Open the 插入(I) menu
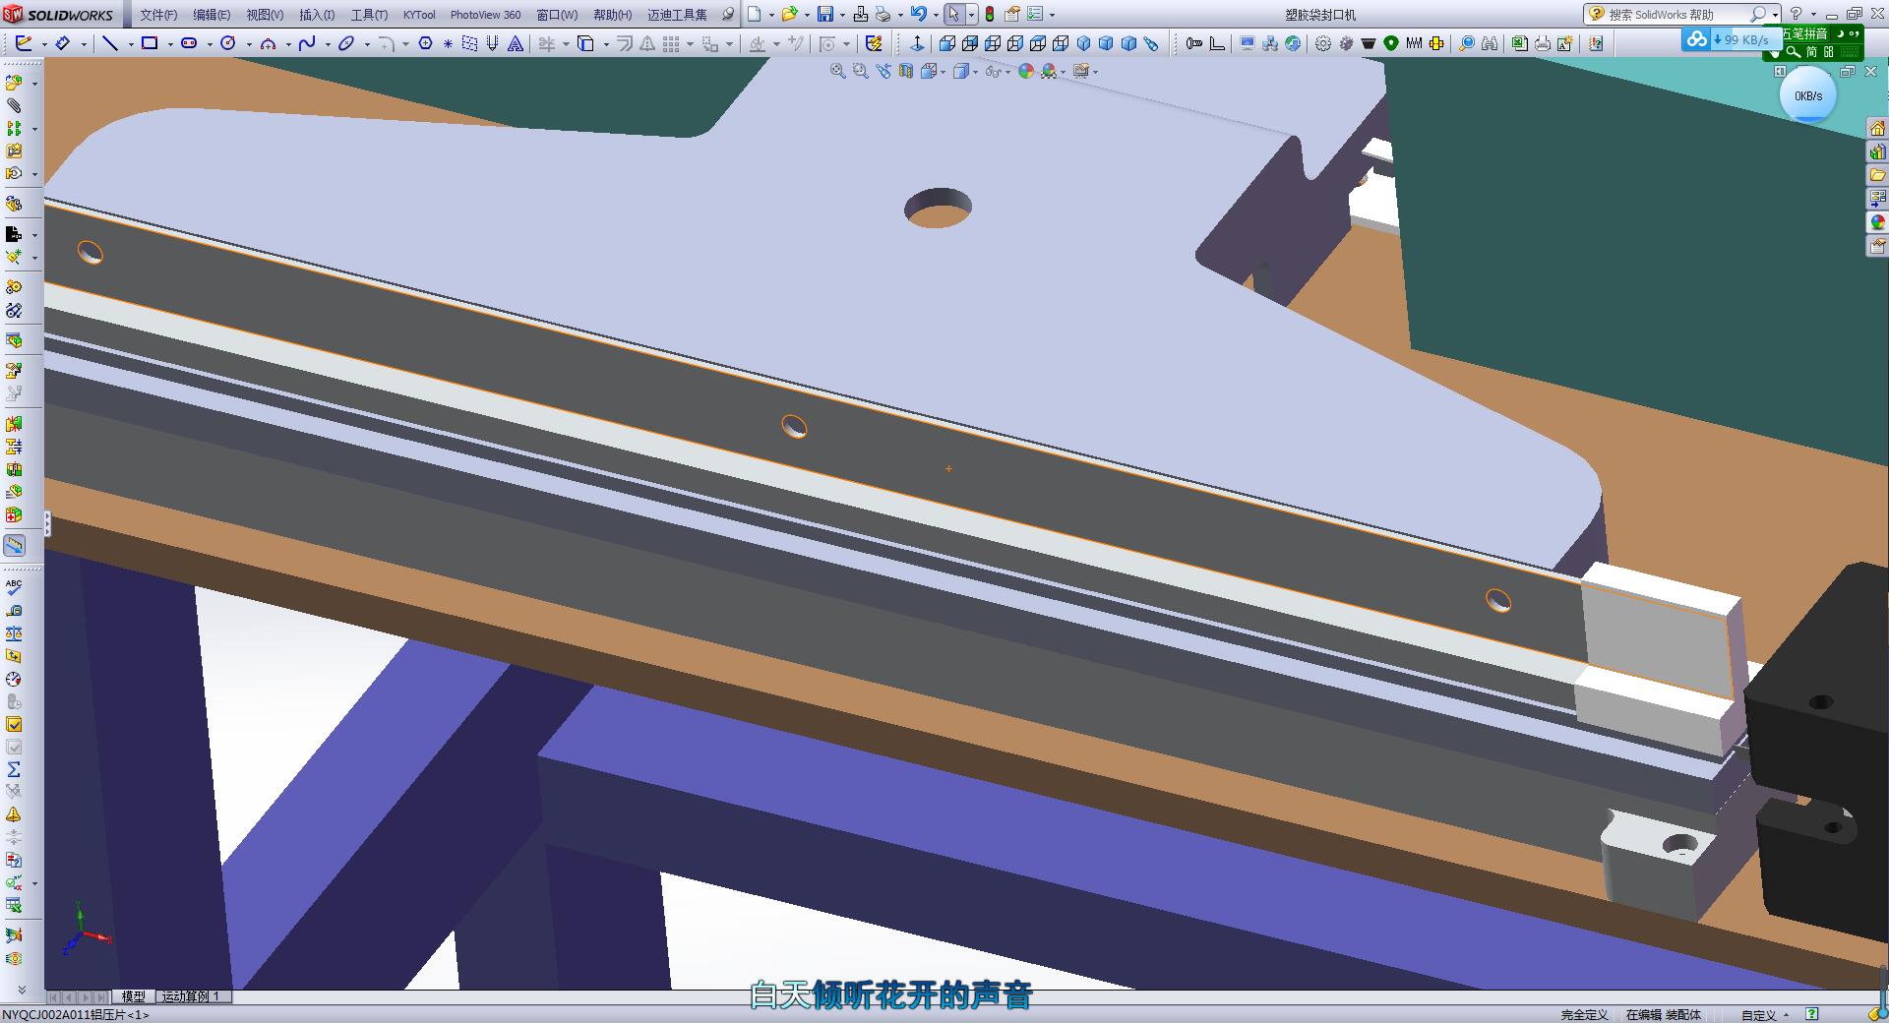The width and height of the screenshot is (1889, 1023). point(316,15)
